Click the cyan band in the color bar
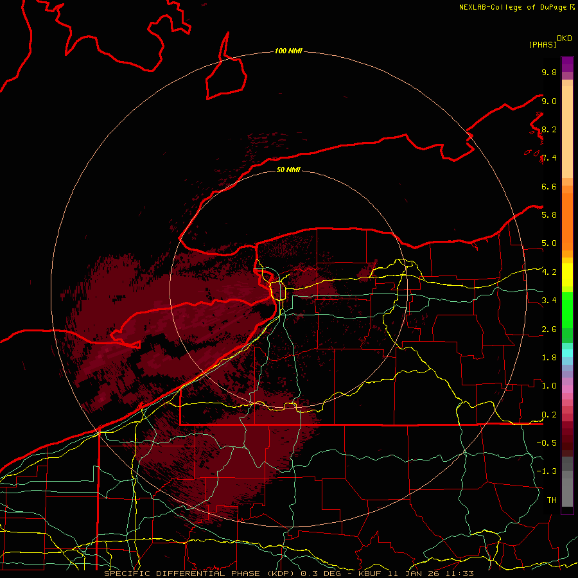Screen dimensions: 578x578 tap(567, 353)
